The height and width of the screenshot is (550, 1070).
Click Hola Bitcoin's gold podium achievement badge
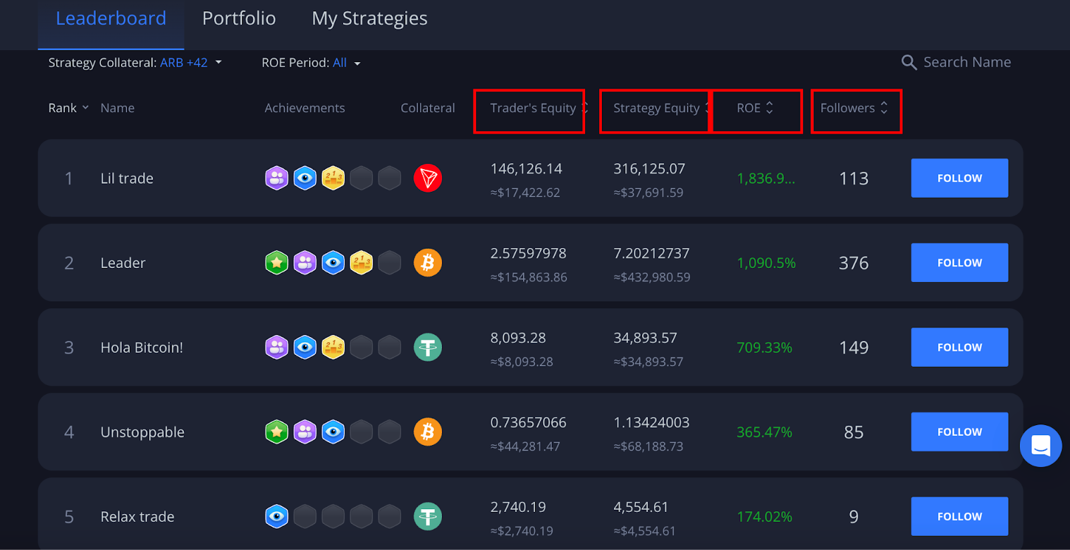[333, 348]
